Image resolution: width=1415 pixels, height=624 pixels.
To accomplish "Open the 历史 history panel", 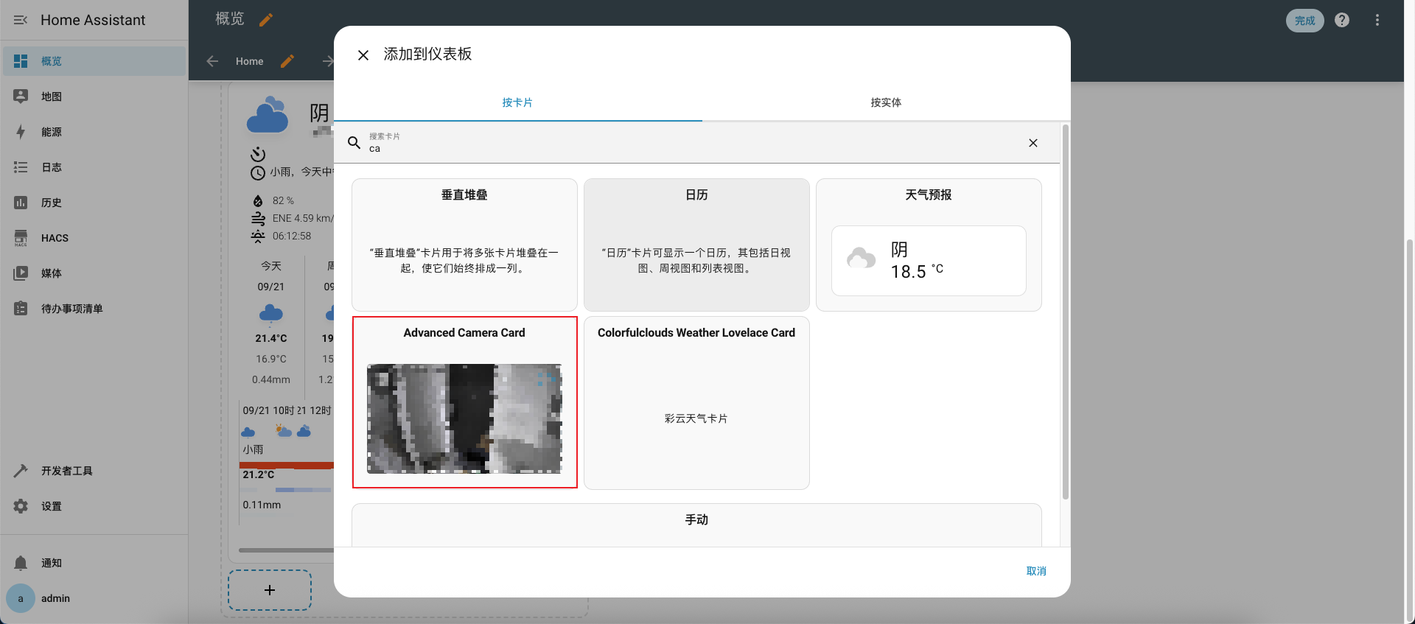I will tap(52, 203).
